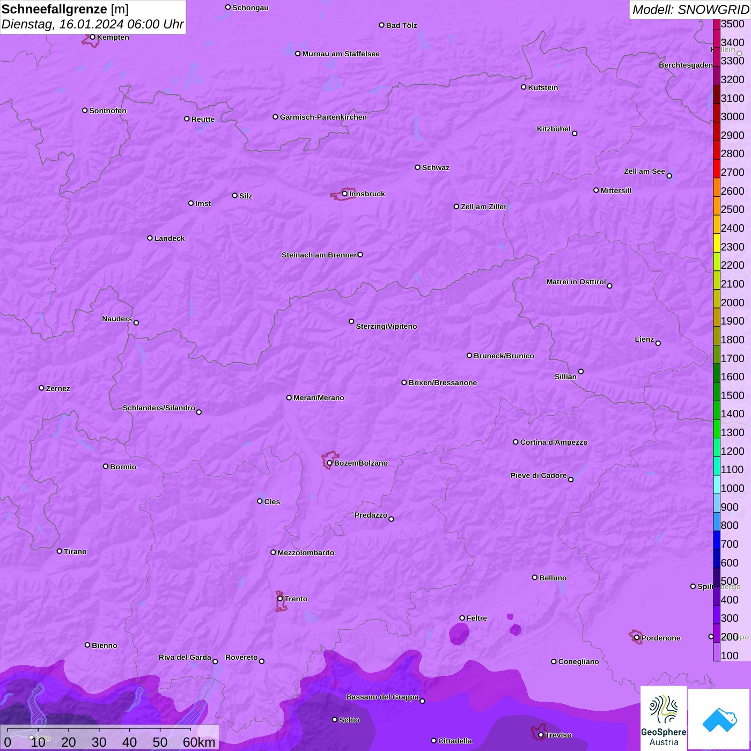Select the Bozen/Bolzano city marker dot
Screen dimensions: 751x751
[x=329, y=463]
